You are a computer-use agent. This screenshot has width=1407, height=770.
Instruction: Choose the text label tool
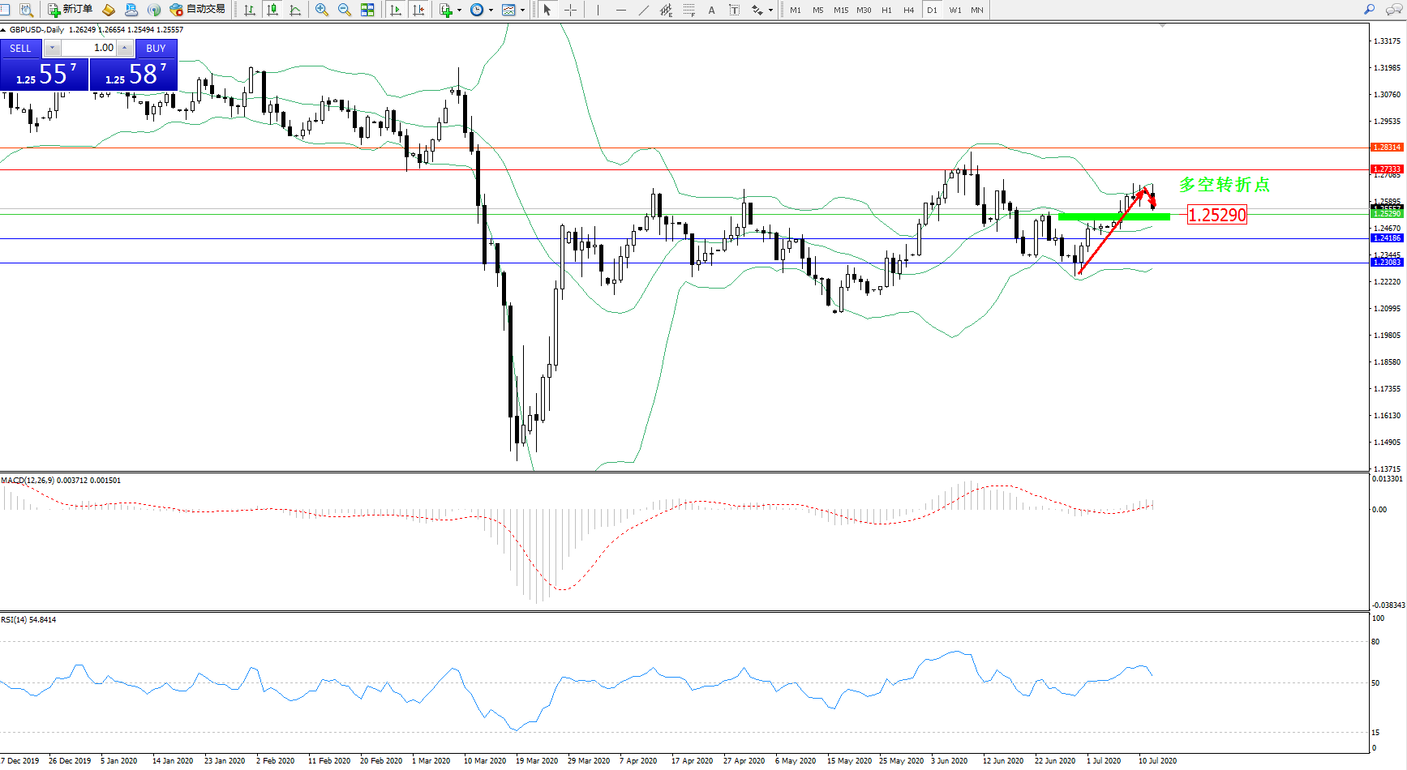[734, 10]
